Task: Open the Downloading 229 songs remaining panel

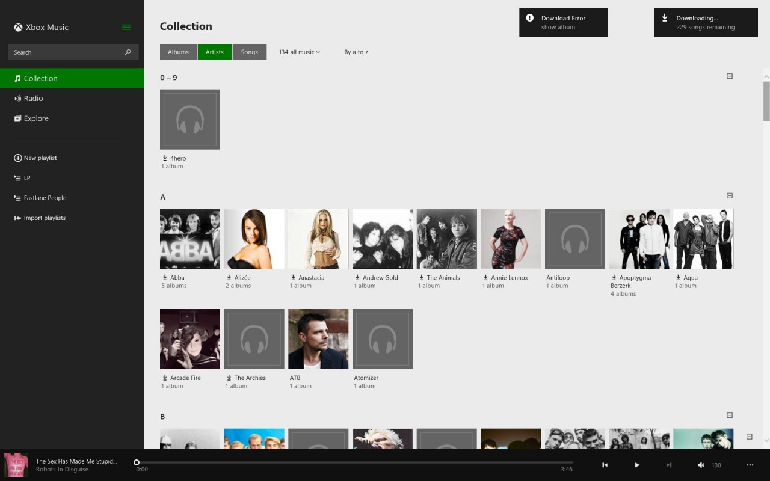Action: tap(706, 22)
